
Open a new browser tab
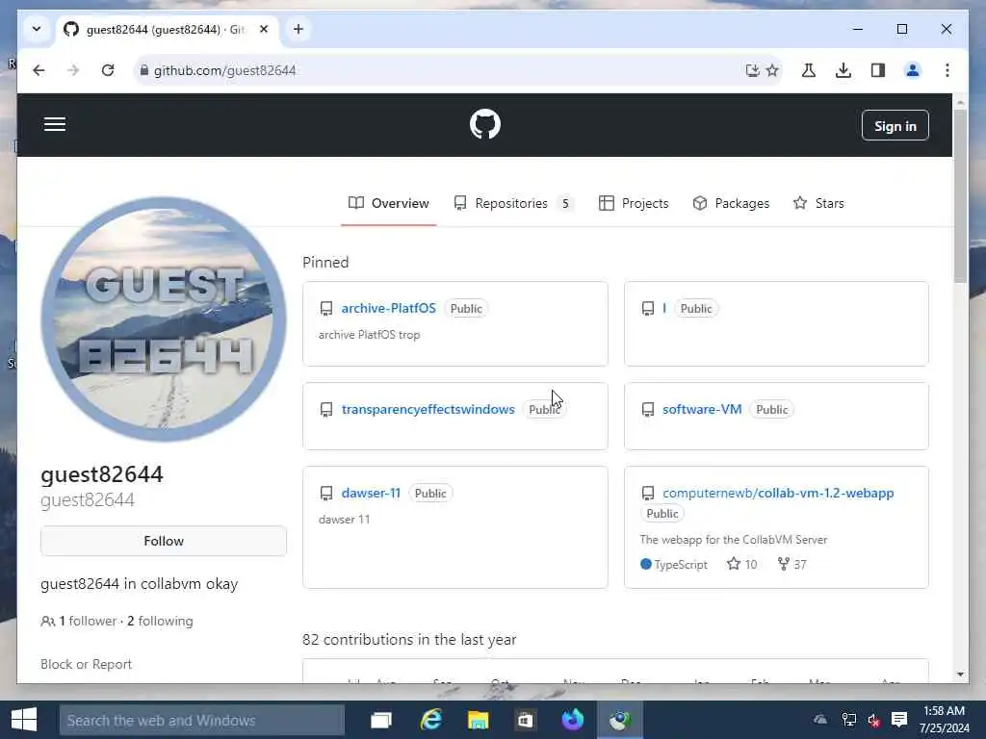[x=298, y=29]
